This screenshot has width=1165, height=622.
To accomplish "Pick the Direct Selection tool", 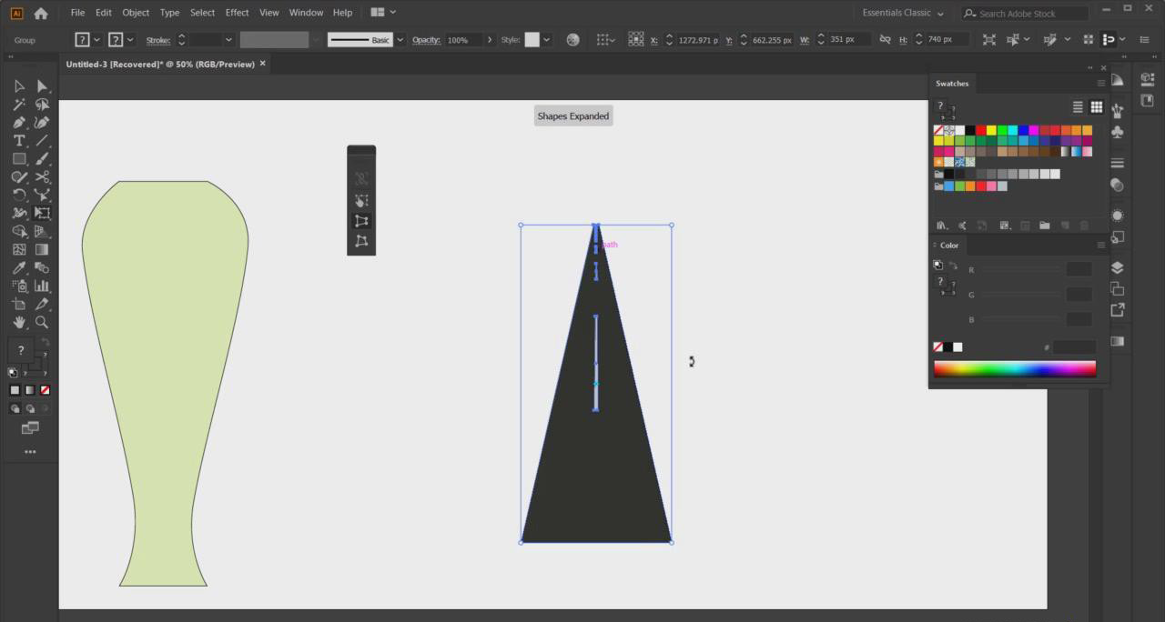I will [x=42, y=86].
